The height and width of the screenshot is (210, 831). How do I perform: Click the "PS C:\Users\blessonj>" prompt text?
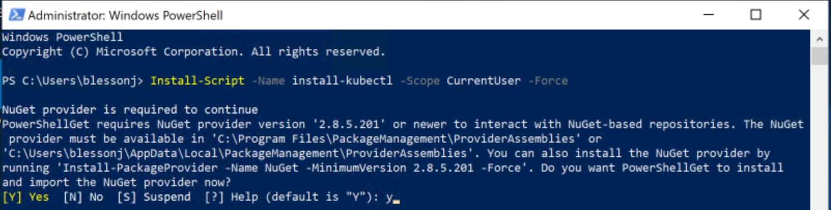click(x=72, y=81)
